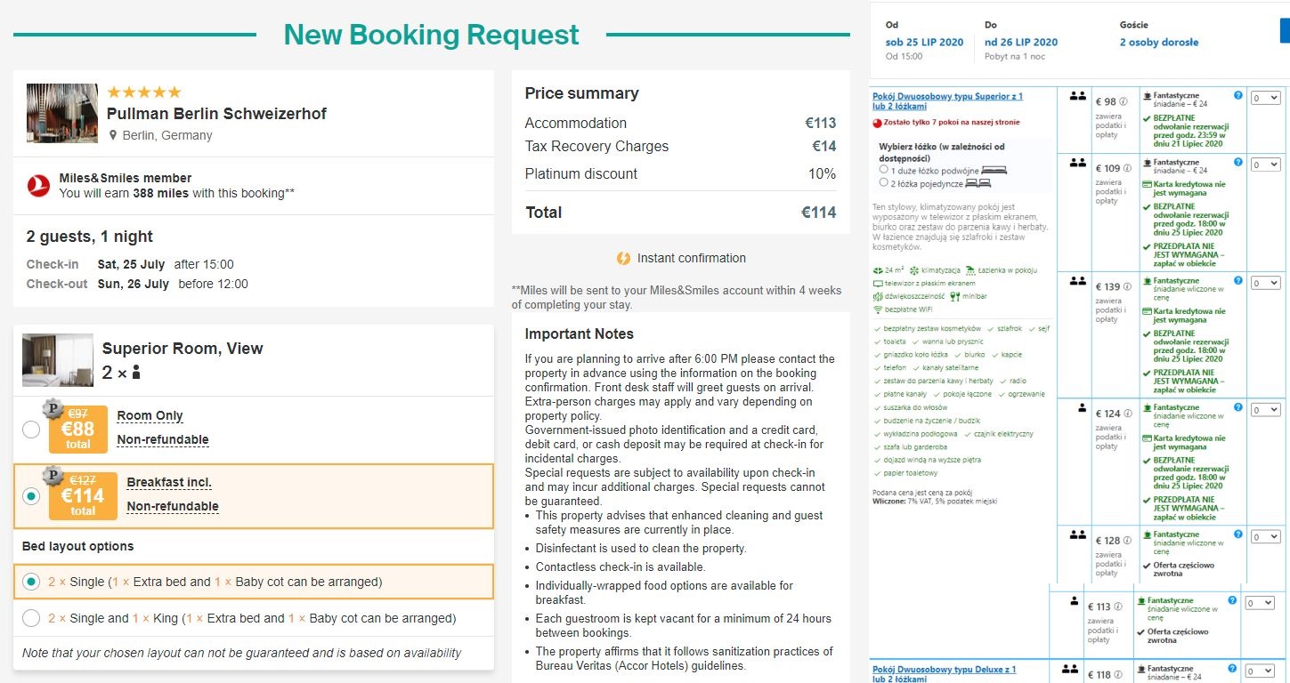The height and width of the screenshot is (683, 1290).
Task: Open 'Pokój Dwuosobowy typu Superior' room link
Action: pyautogui.click(x=947, y=101)
